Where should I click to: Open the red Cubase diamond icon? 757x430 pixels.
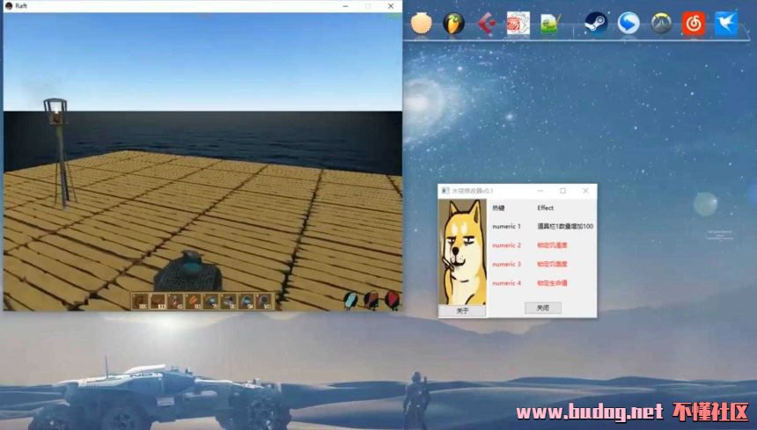pos(486,23)
